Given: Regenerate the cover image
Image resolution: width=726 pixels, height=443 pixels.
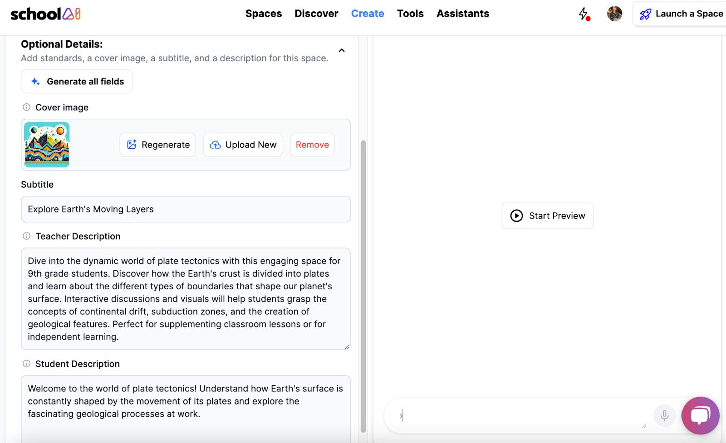Looking at the screenshot, I should coord(158,145).
